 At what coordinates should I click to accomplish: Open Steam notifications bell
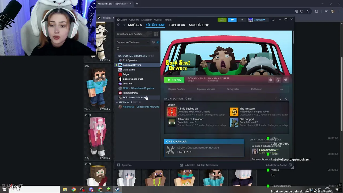tap(242, 20)
